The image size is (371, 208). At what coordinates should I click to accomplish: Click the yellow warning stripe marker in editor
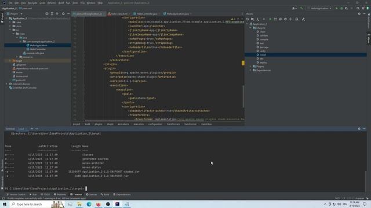pyautogui.click(x=243, y=63)
